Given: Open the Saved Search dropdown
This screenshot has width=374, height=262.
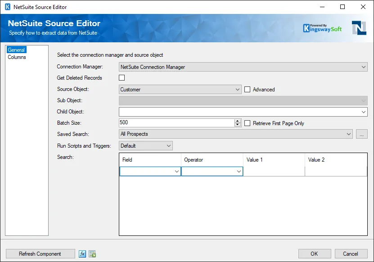Looking at the screenshot, I should [x=348, y=134].
